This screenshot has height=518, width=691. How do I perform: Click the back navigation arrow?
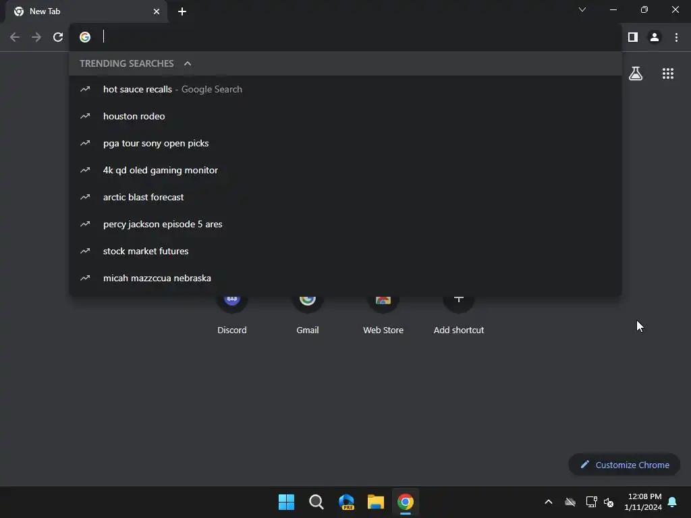[15, 38]
